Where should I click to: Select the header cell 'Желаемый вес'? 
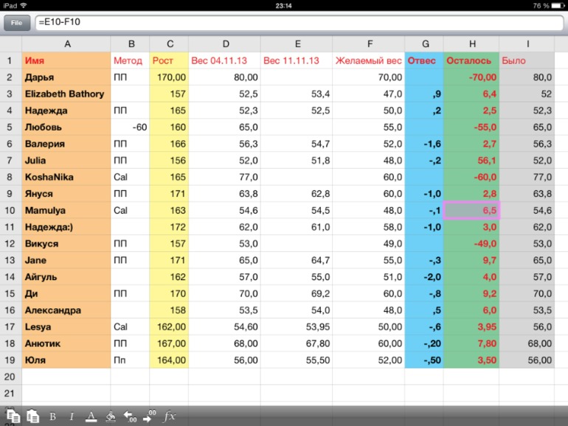click(369, 60)
